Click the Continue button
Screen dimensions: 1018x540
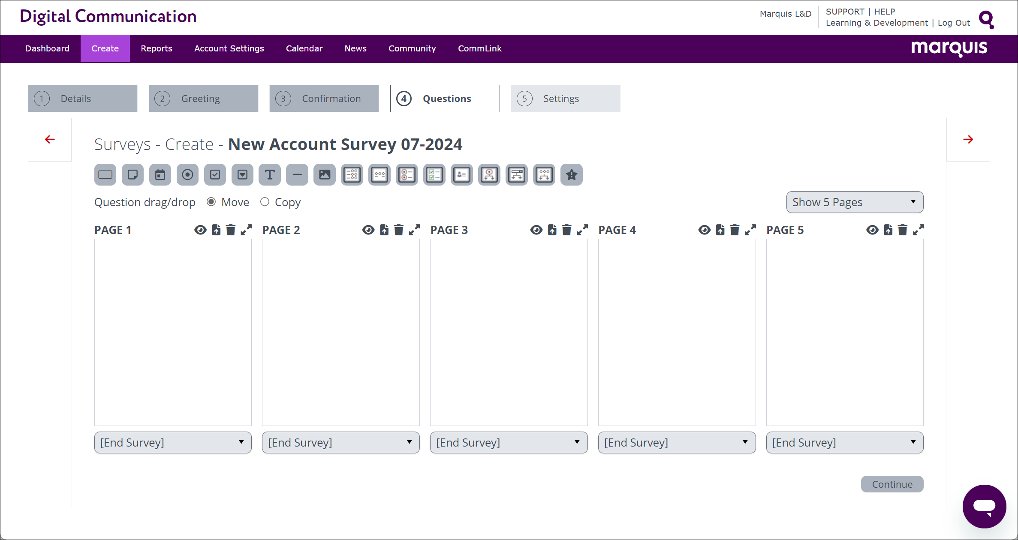click(892, 484)
